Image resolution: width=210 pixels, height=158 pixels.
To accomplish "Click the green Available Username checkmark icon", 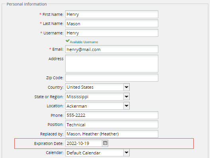I will click(x=68, y=41).
